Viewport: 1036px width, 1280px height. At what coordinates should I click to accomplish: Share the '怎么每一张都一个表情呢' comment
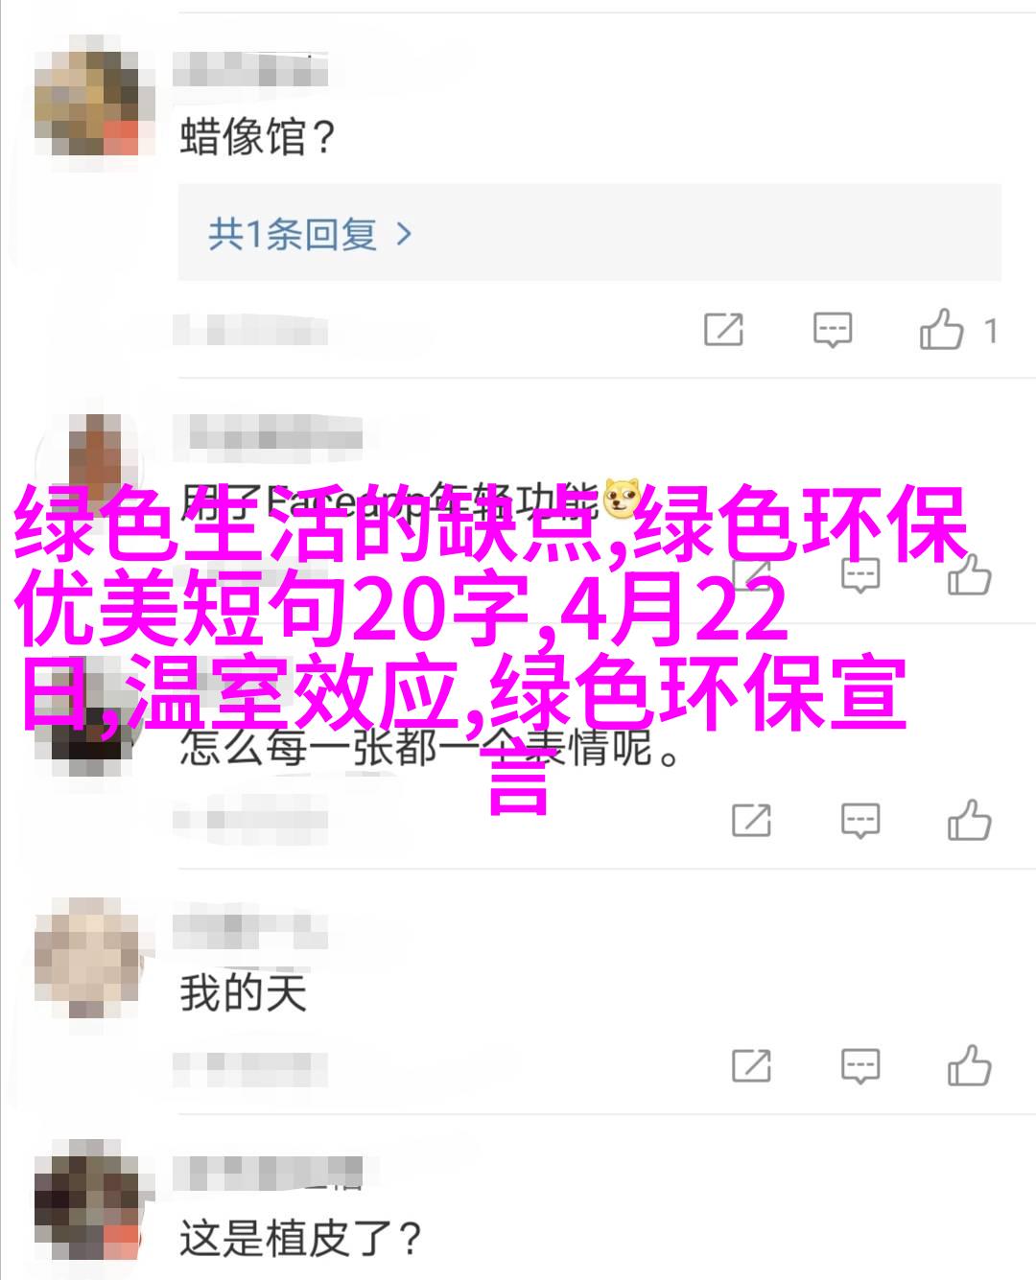752,821
